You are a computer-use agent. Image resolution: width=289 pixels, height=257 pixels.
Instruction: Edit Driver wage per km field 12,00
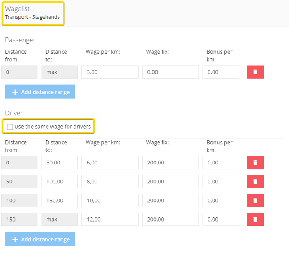coord(110,220)
